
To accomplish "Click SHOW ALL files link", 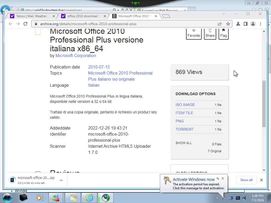I will pyautogui.click(x=184, y=143).
